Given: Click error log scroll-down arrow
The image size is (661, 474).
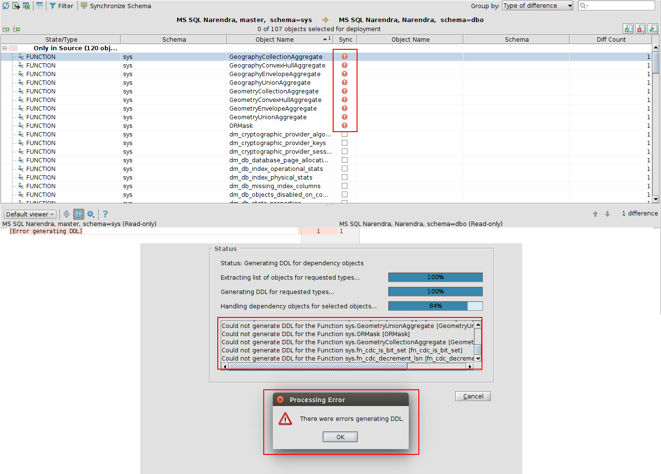Looking at the screenshot, I should tap(478, 359).
